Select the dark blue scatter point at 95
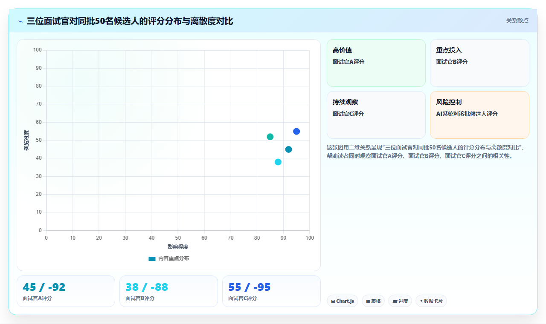 tap(296, 131)
